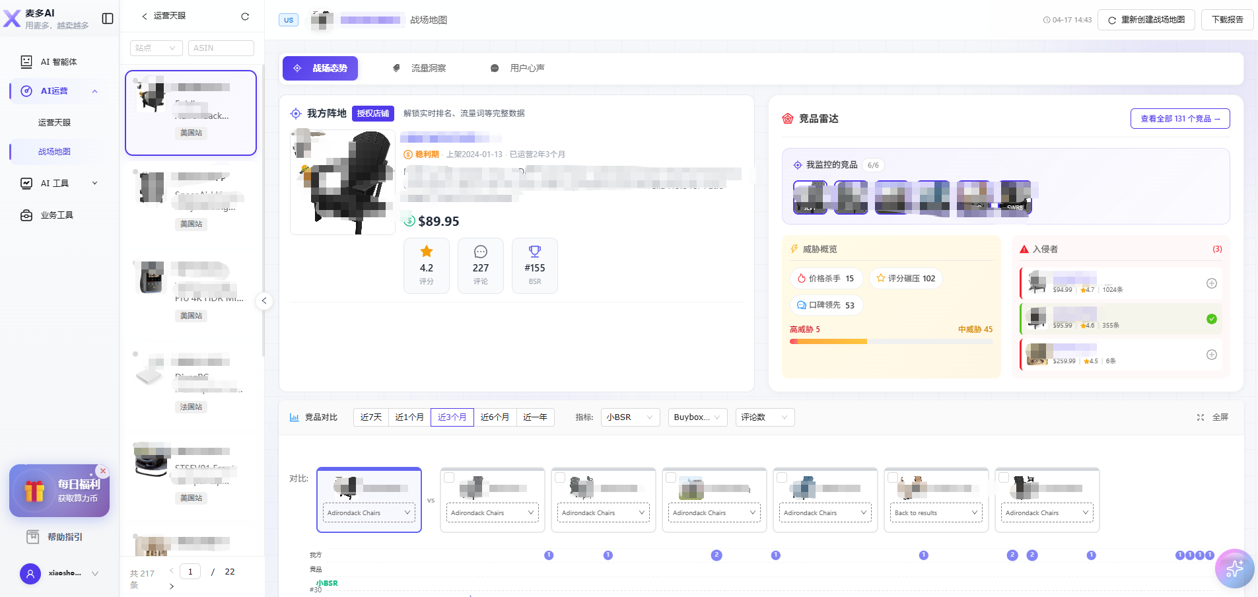1258x597 pixels.
Task: Open the 站点 dropdown
Action: [x=156, y=48]
